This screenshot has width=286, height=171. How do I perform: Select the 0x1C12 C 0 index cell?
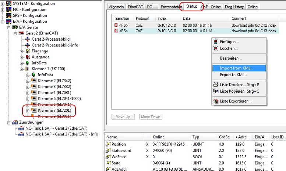(167, 25)
